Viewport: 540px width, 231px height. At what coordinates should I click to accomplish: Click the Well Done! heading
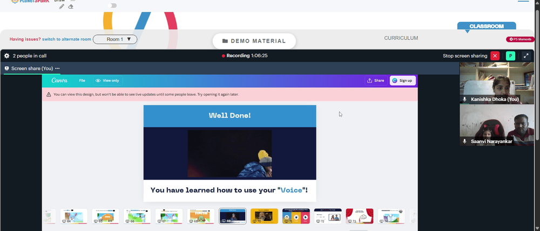click(x=230, y=115)
